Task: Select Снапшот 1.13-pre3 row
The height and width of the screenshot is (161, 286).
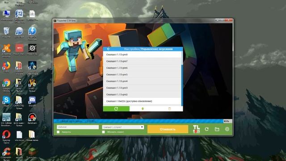Action: [x=142, y=88]
